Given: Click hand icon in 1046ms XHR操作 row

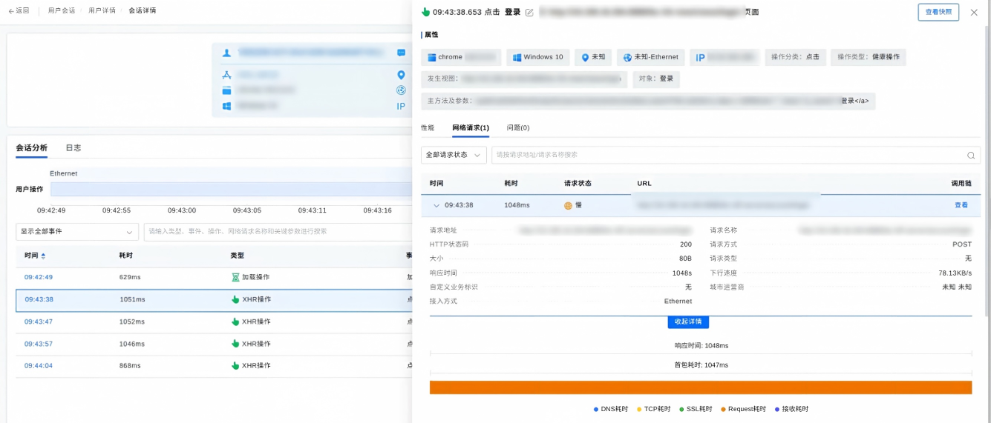Looking at the screenshot, I should 235,344.
